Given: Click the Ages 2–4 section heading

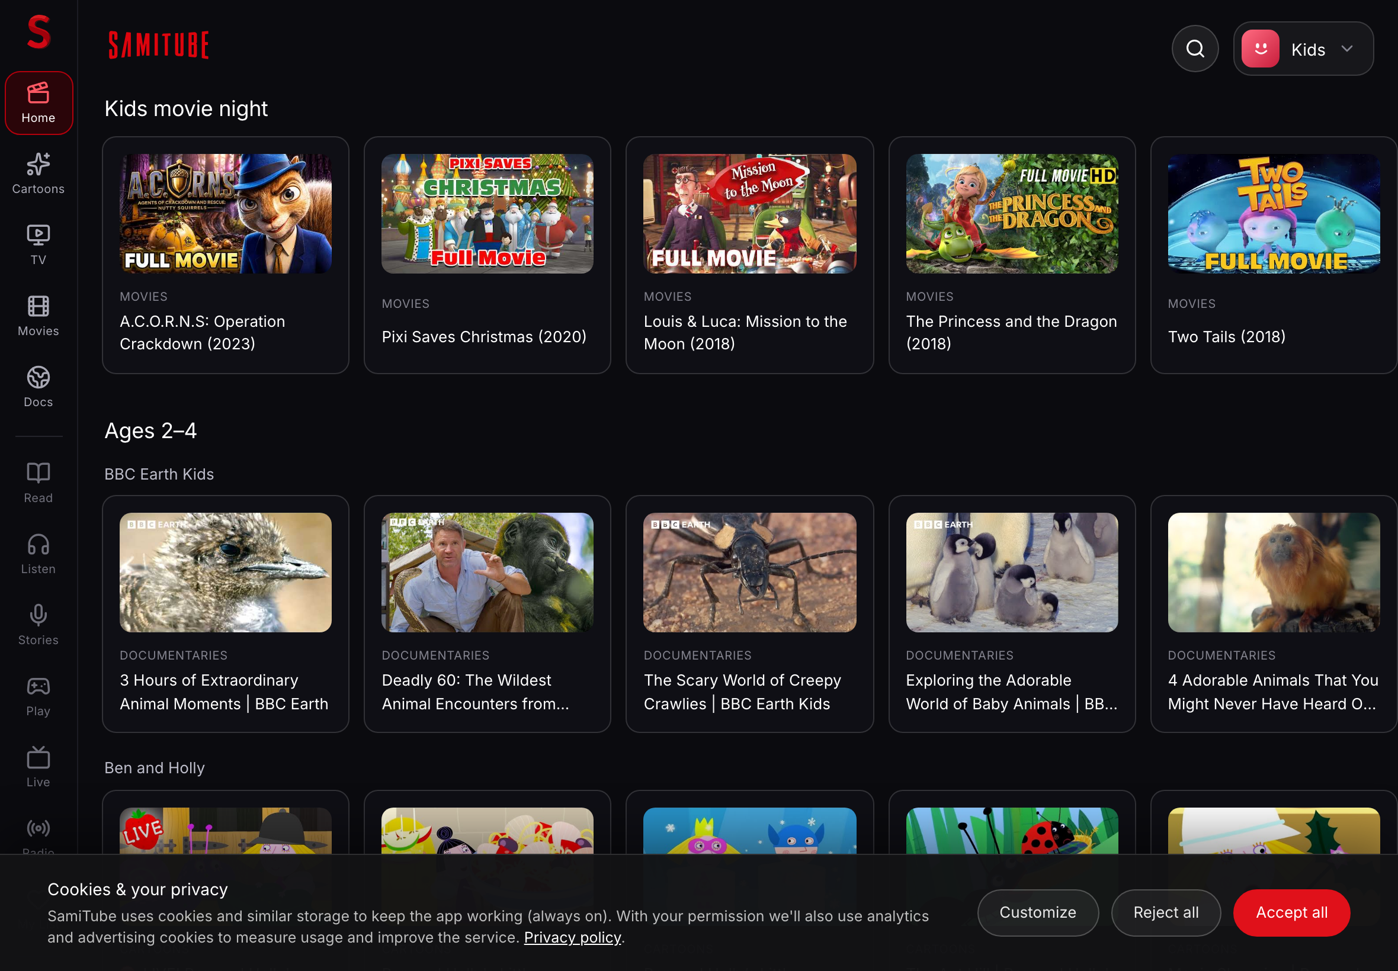Looking at the screenshot, I should (151, 431).
